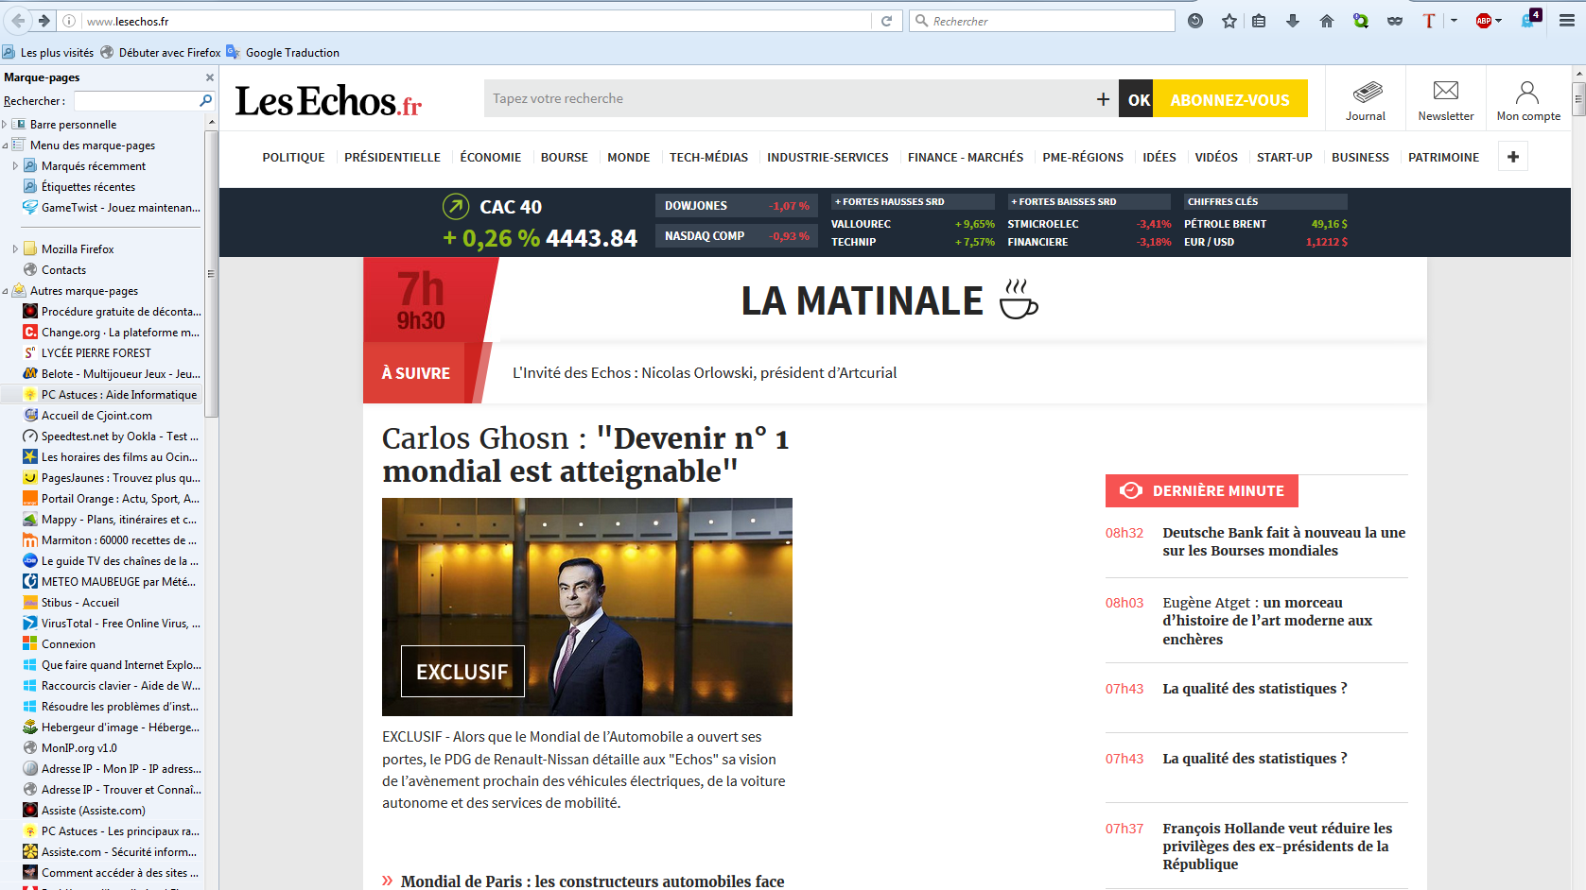Click the Firefox Rechercher search box
Viewport: 1586px width, 890px height.
pos(1042,21)
